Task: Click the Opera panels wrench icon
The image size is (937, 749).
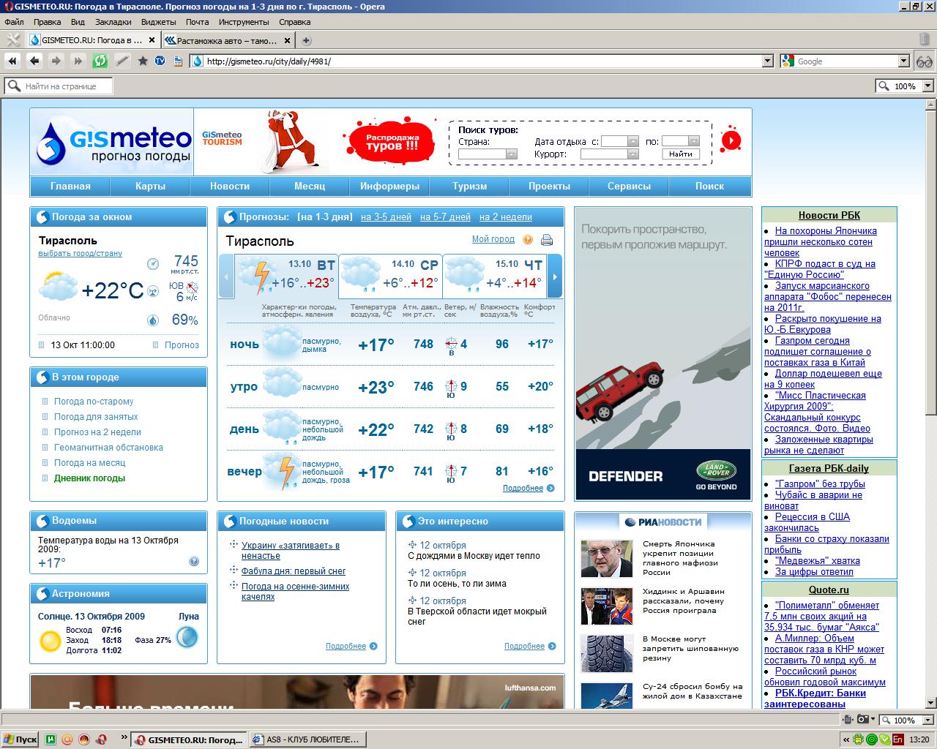Action: click(12, 40)
